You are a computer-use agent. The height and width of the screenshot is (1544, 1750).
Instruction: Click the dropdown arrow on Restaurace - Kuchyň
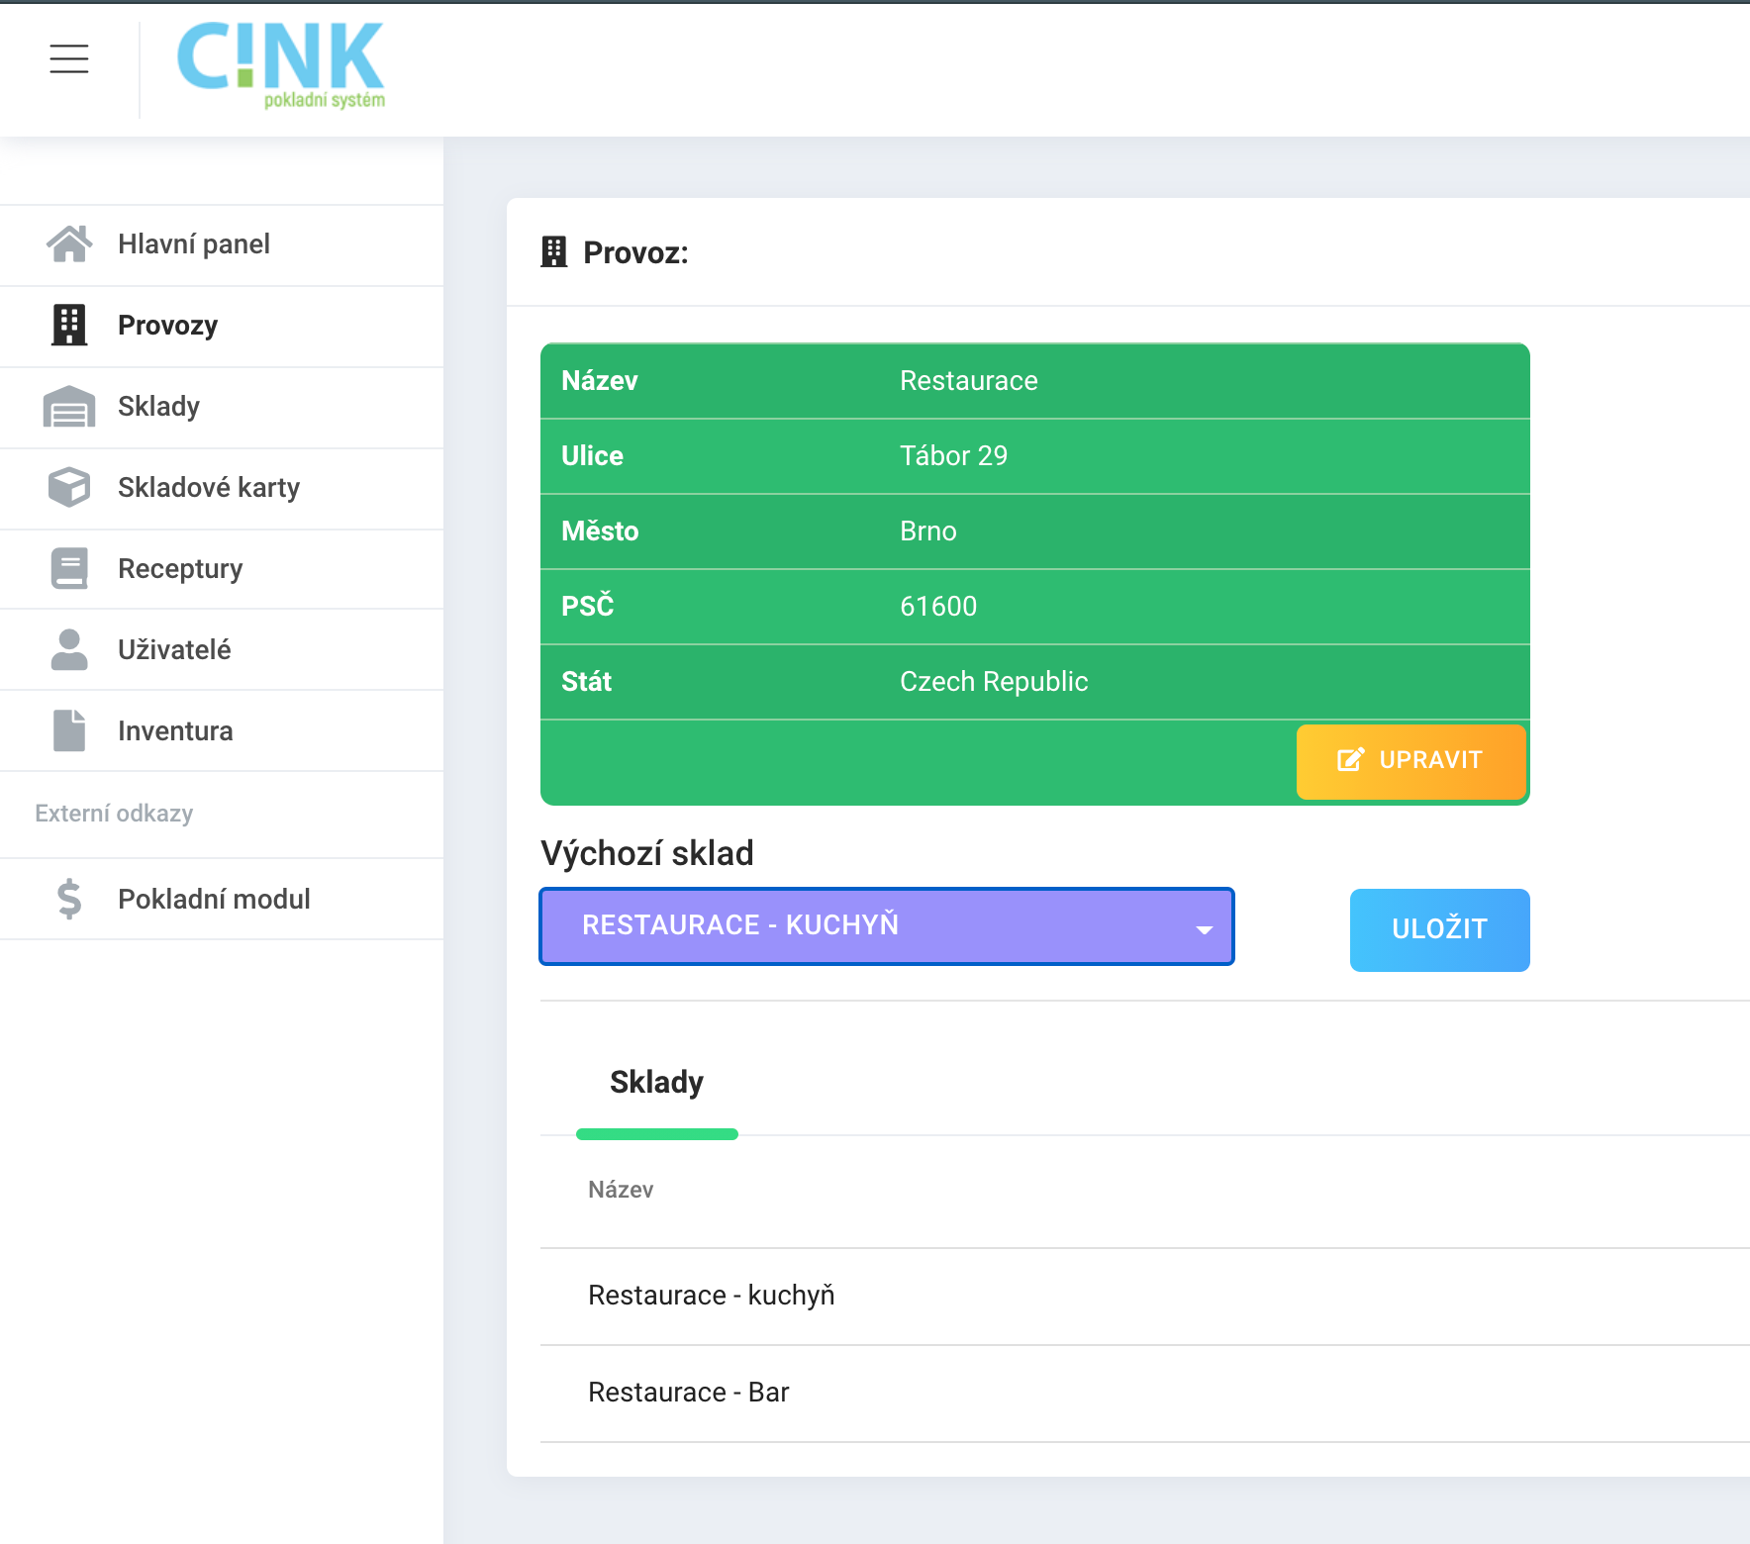(1205, 929)
